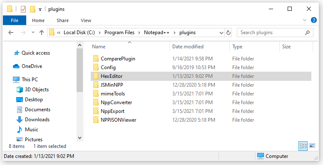
Task: Open the File menu
Action: [x=15, y=20]
